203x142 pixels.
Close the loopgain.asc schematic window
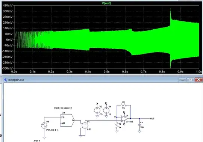198,80
